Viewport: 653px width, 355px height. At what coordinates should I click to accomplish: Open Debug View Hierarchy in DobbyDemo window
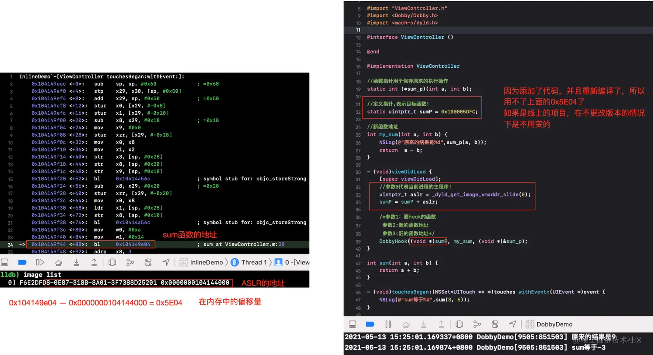[x=460, y=324]
